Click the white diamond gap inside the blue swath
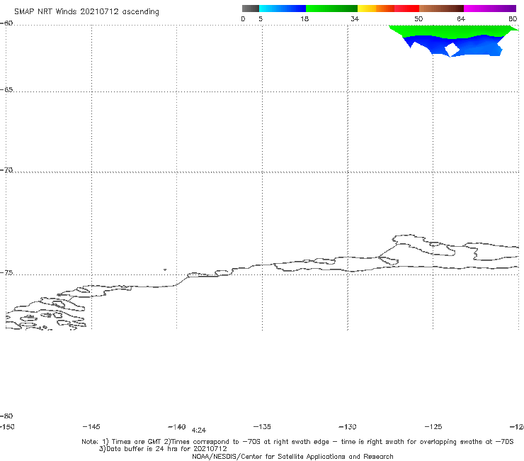Viewport: 524px width, 461px height. 452,49
